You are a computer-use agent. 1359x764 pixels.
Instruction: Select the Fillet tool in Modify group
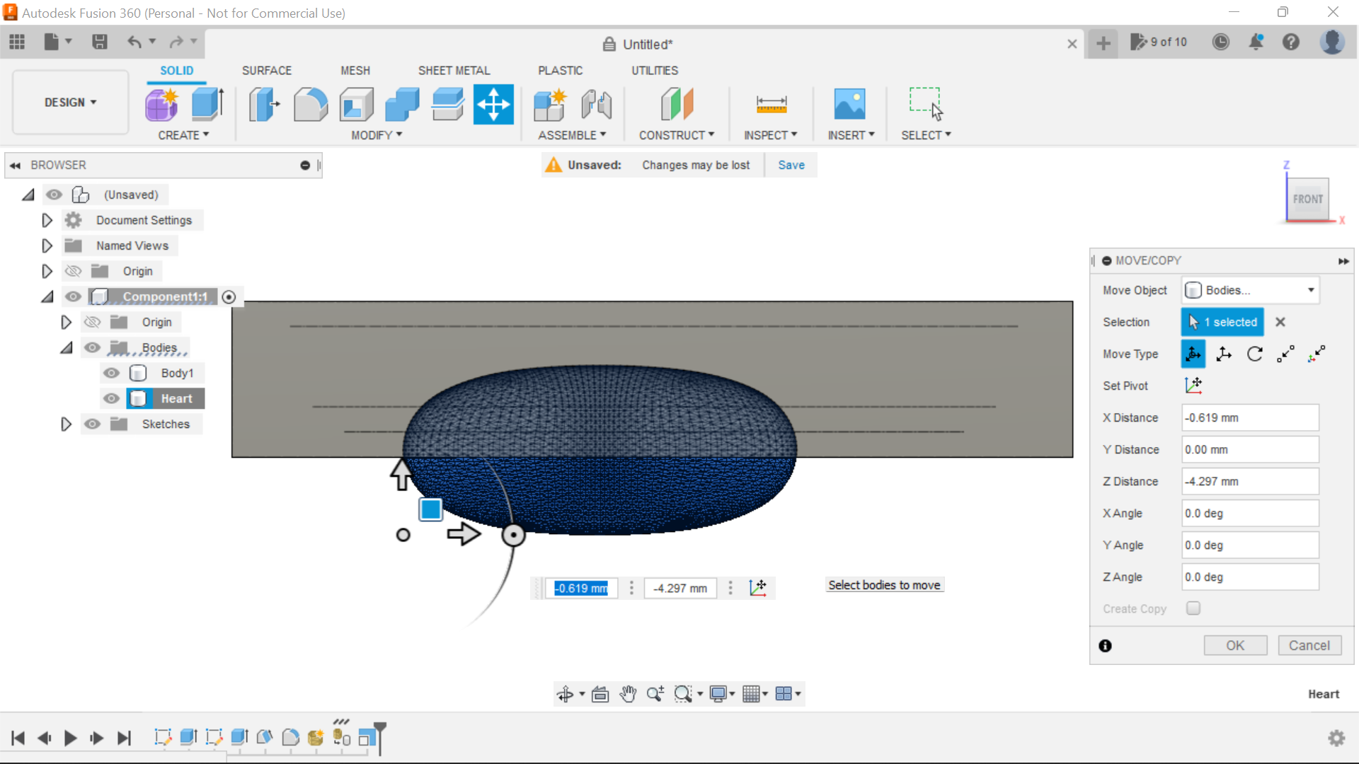coord(311,104)
